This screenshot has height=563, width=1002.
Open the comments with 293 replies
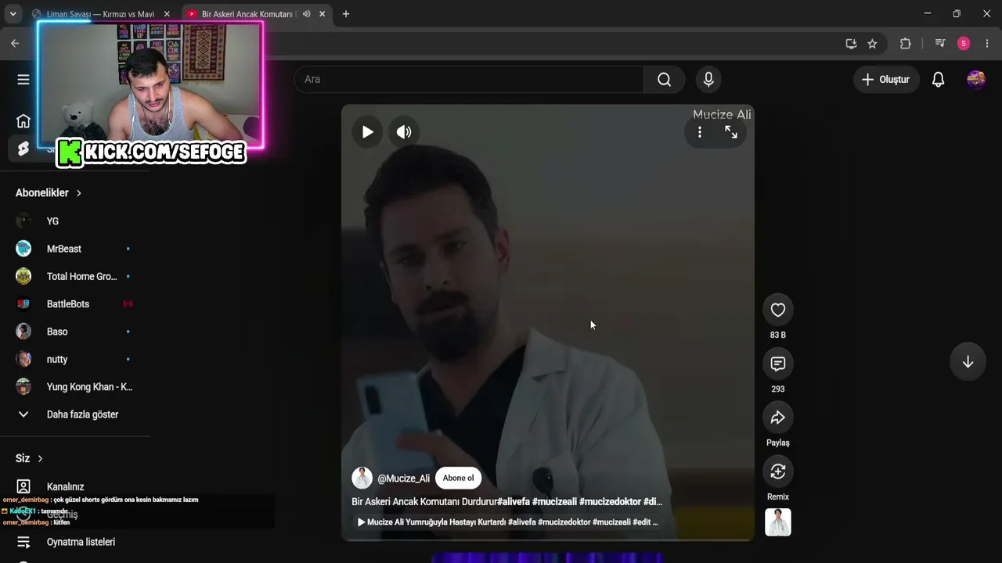[x=778, y=364]
